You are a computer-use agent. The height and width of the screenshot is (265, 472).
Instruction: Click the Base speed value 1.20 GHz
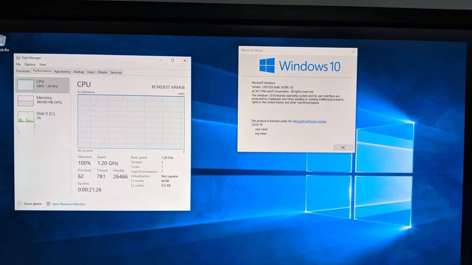pos(167,158)
